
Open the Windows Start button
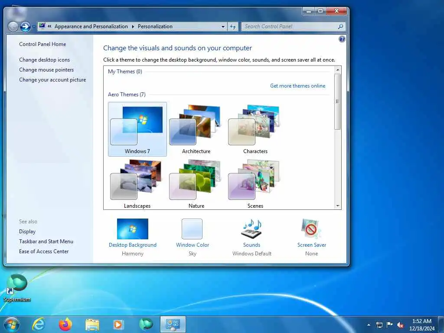point(12,324)
